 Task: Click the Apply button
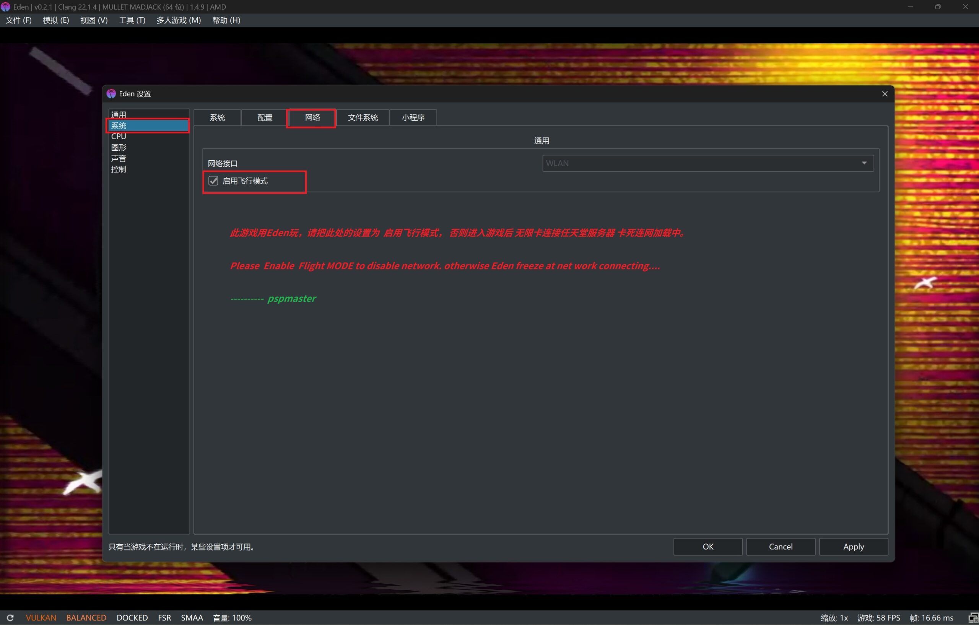pyautogui.click(x=853, y=547)
